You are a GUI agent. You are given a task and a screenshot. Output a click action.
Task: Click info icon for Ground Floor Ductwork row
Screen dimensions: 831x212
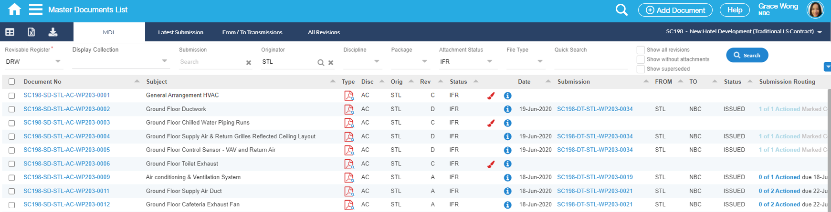click(508, 109)
